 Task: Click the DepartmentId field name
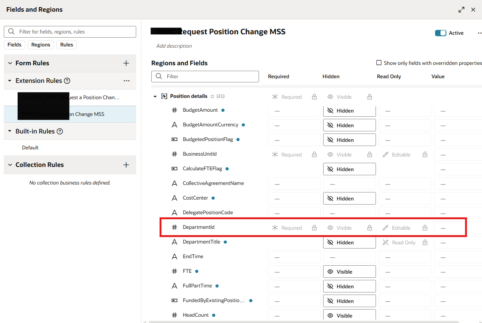(x=199, y=227)
